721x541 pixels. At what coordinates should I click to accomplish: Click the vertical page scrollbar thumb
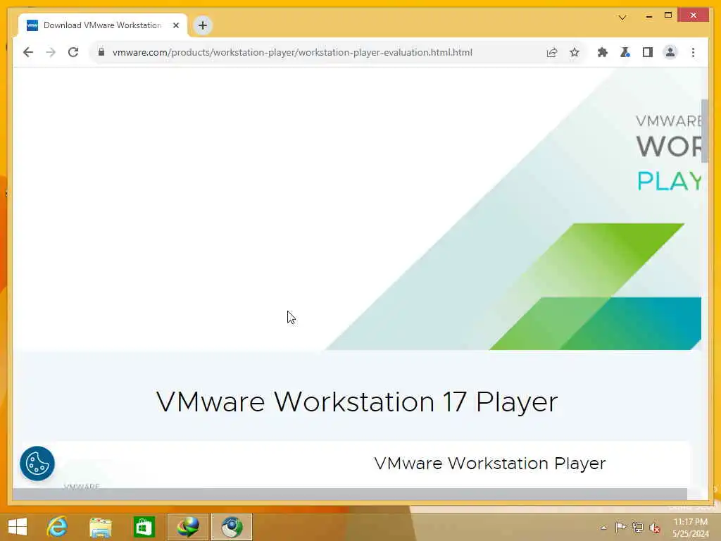704,130
